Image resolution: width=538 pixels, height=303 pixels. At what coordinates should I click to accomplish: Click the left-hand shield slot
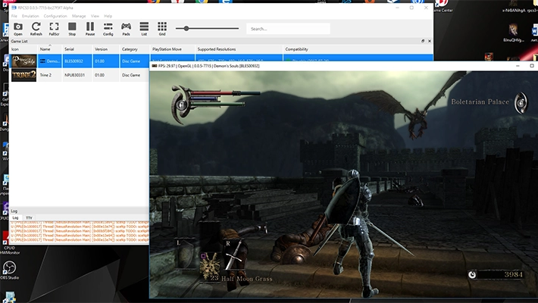(x=186, y=255)
